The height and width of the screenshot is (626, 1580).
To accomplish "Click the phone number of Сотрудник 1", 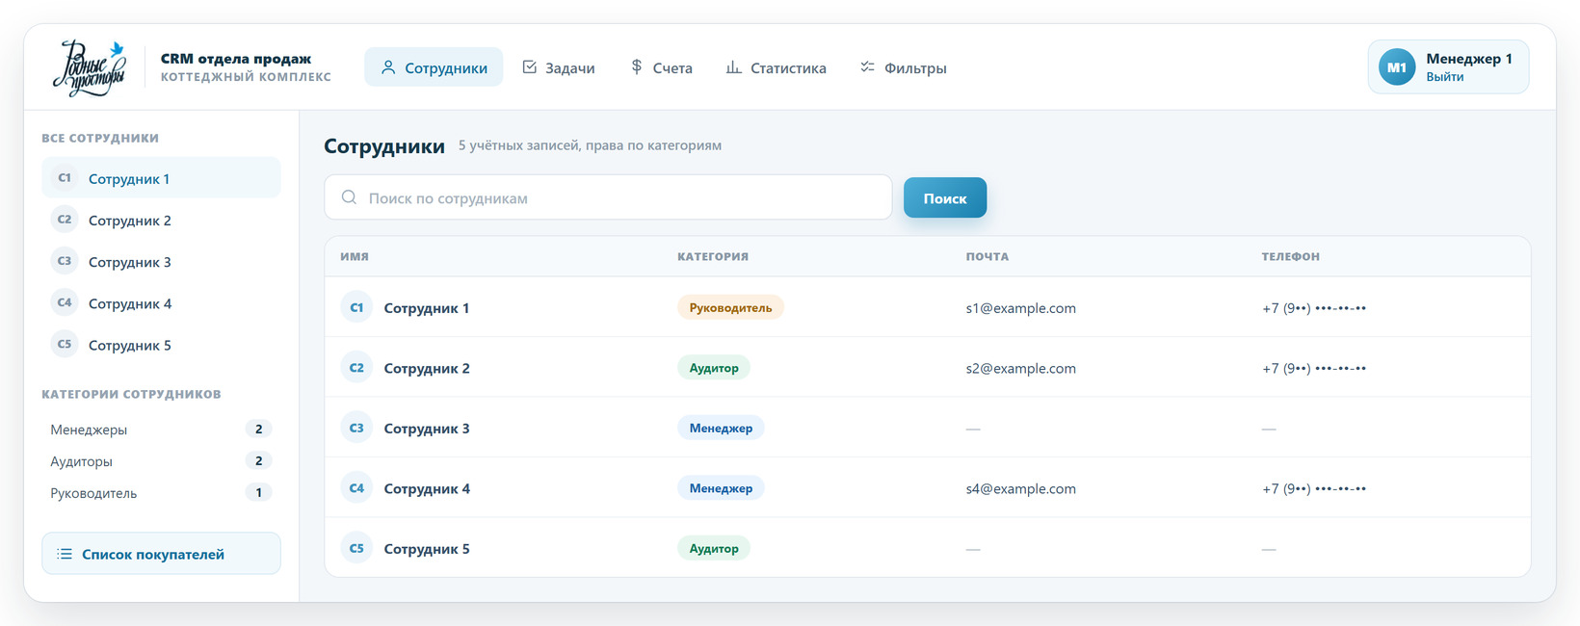I will click(1314, 308).
